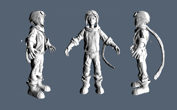Click the front-view character's scarf collar
177x110 pixels.
pyautogui.click(x=92, y=28)
